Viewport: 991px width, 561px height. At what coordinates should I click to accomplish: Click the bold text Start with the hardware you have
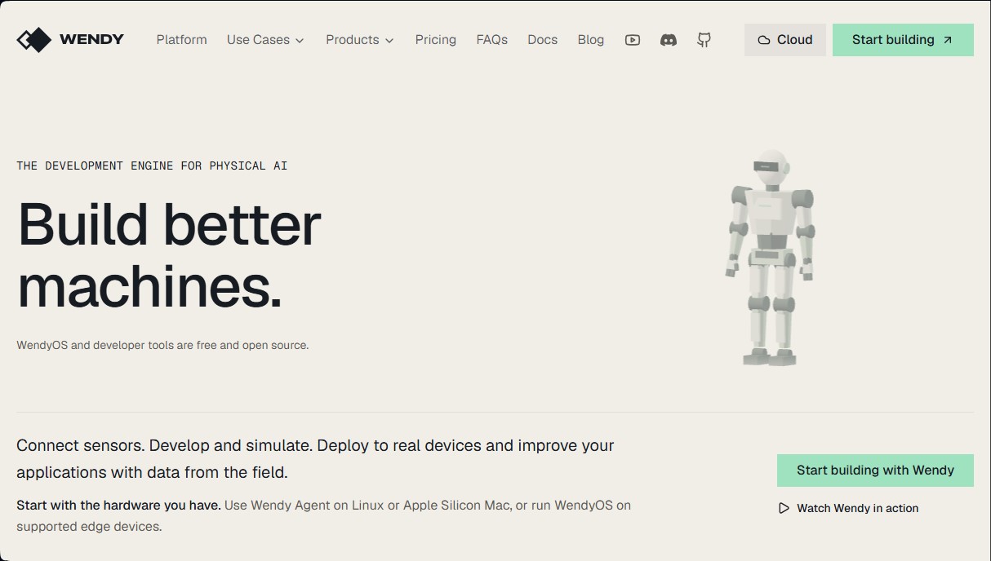(118, 506)
